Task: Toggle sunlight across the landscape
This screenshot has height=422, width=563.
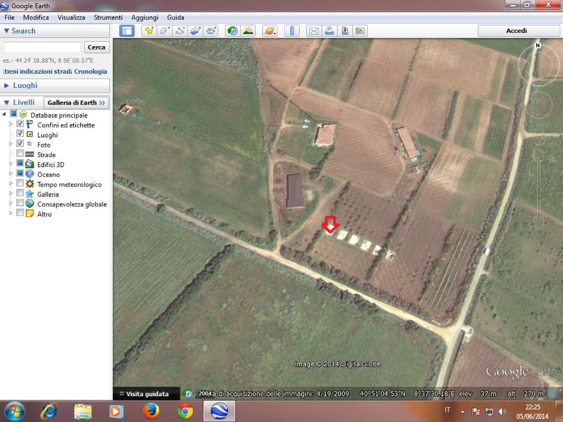Action: (x=248, y=31)
